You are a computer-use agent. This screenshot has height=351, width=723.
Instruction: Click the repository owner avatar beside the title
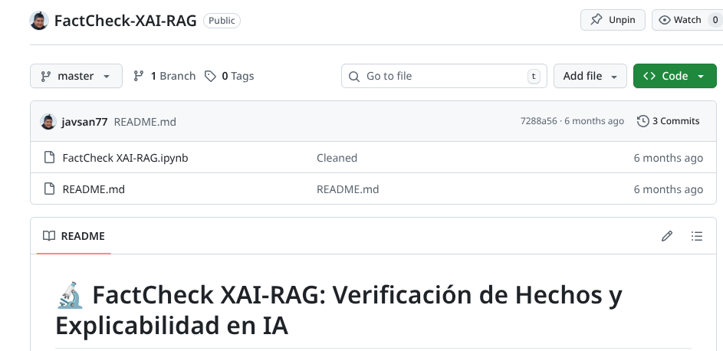click(39, 21)
